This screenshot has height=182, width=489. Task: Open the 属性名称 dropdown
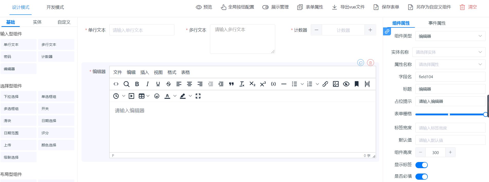[450, 64]
